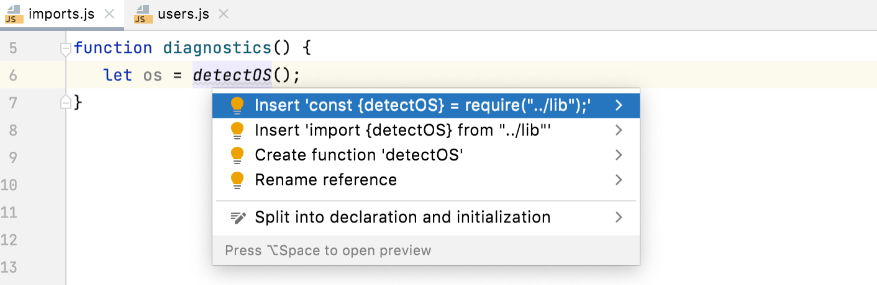Click the lightbulb icon next to Rename reference

click(x=237, y=180)
